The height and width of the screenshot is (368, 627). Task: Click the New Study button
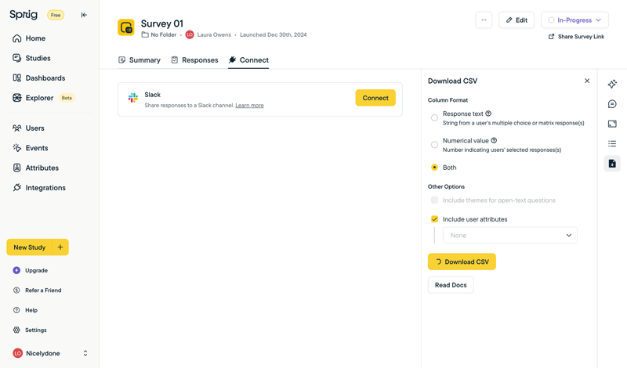[x=29, y=247]
